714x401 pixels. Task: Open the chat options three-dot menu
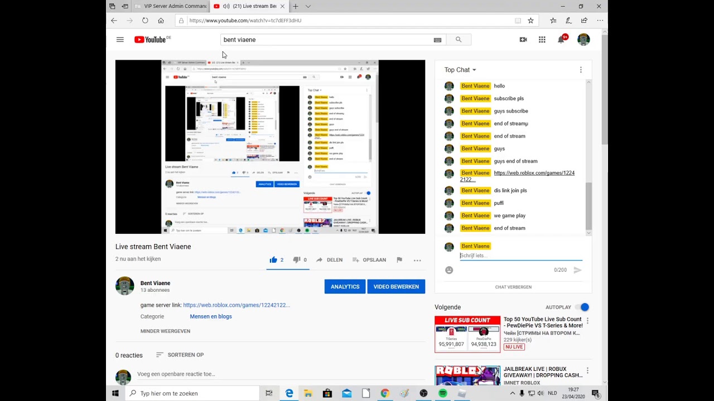coord(581,70)
